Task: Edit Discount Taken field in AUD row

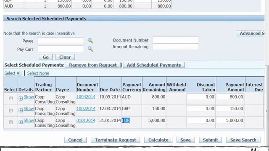Action: pos(201,97)
